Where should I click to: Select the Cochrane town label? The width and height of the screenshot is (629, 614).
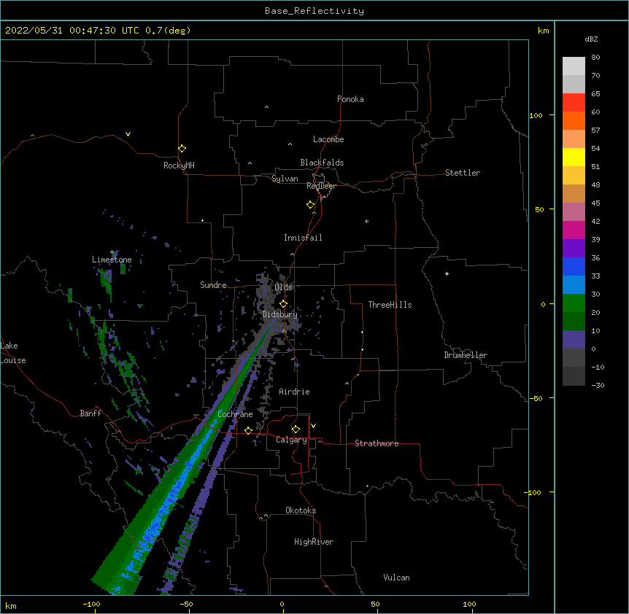235,414
